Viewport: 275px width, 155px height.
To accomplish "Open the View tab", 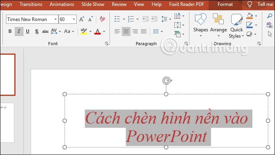I will pos(139,4).
